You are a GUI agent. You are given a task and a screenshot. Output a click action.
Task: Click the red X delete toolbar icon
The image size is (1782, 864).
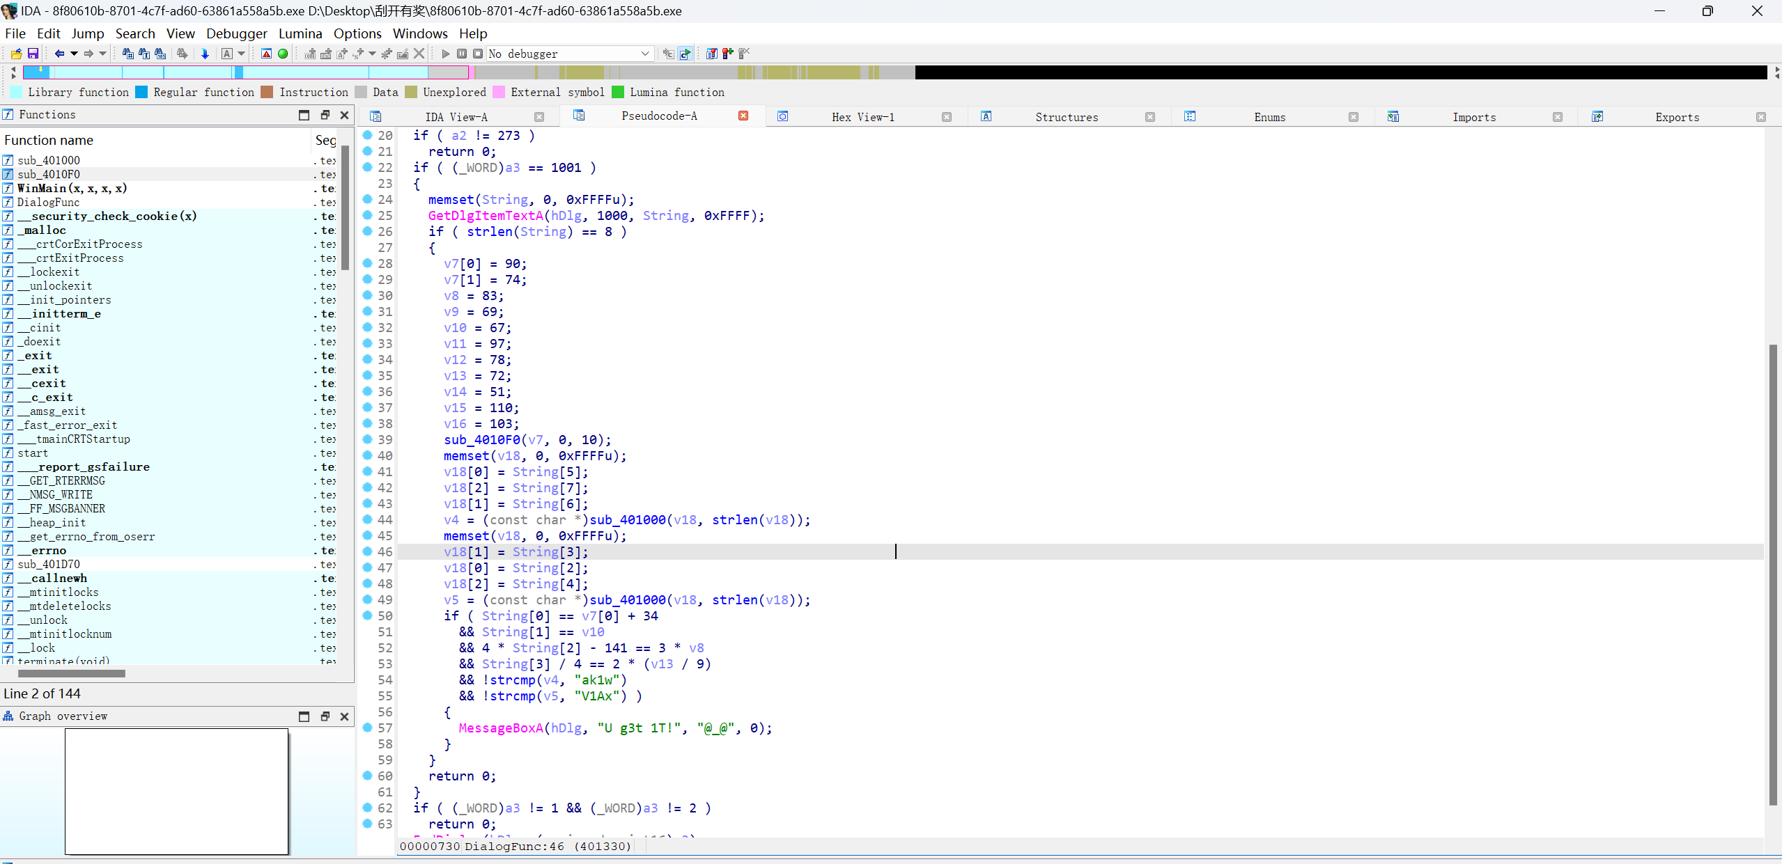(419, 54)
